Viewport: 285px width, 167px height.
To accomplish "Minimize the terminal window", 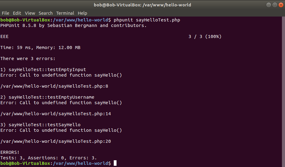I will click(x=269, y=5).
